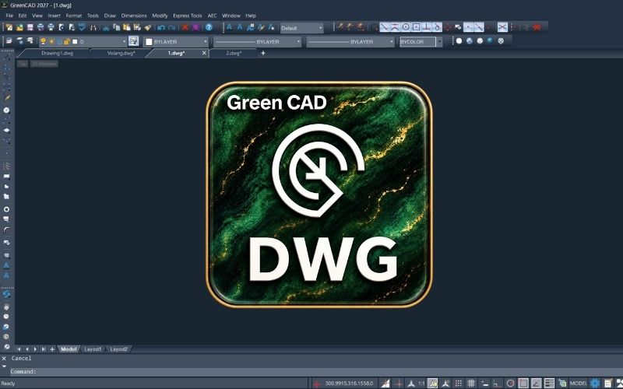Open the blue Help question mark icon

209,27
